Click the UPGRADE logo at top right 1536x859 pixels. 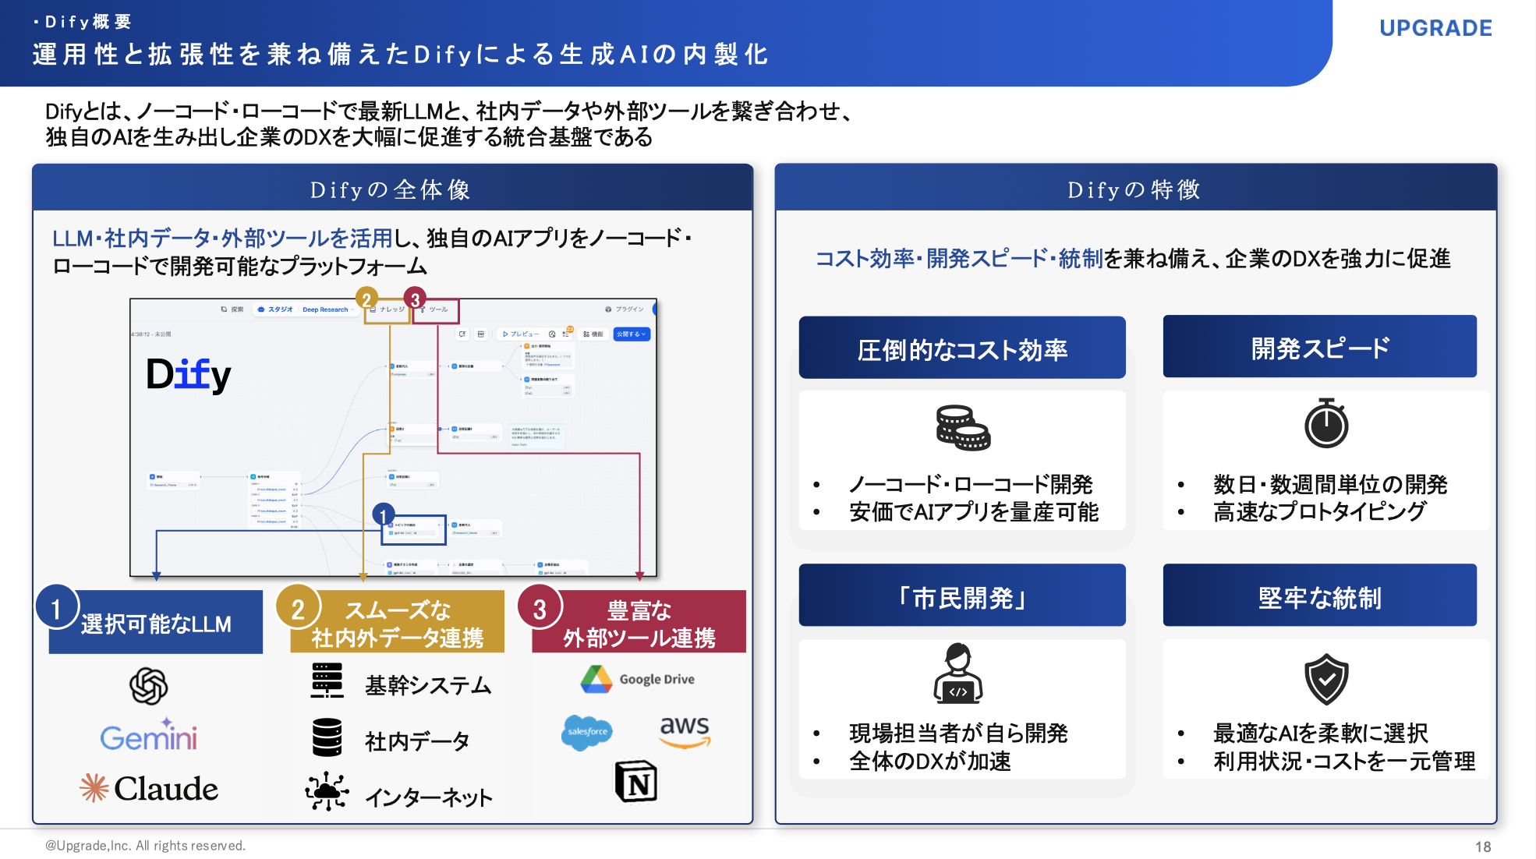pyautogui.click(x=1435, y=28)
